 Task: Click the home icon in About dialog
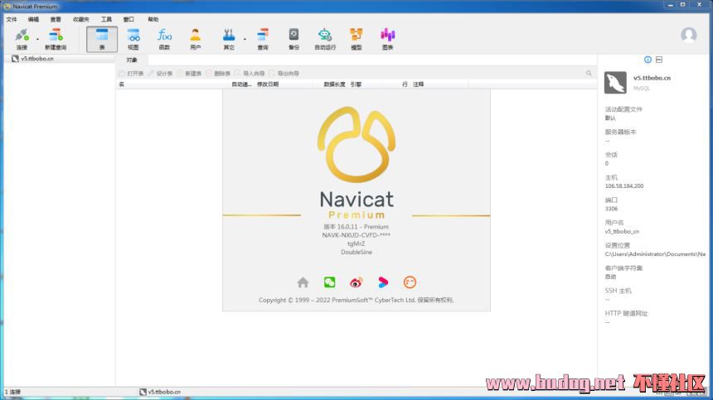click(303, 282)
